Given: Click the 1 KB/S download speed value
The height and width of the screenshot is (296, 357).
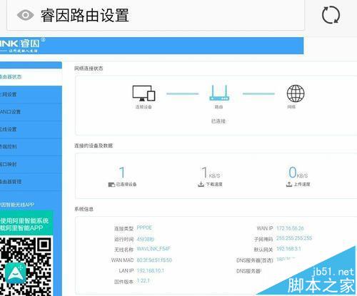Looking at the screenshot, I should tap(211, 173).
